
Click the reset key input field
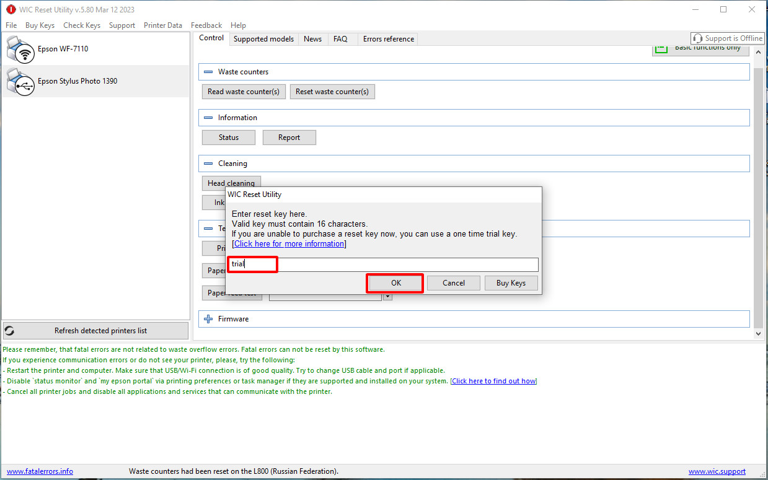[403, 264]
